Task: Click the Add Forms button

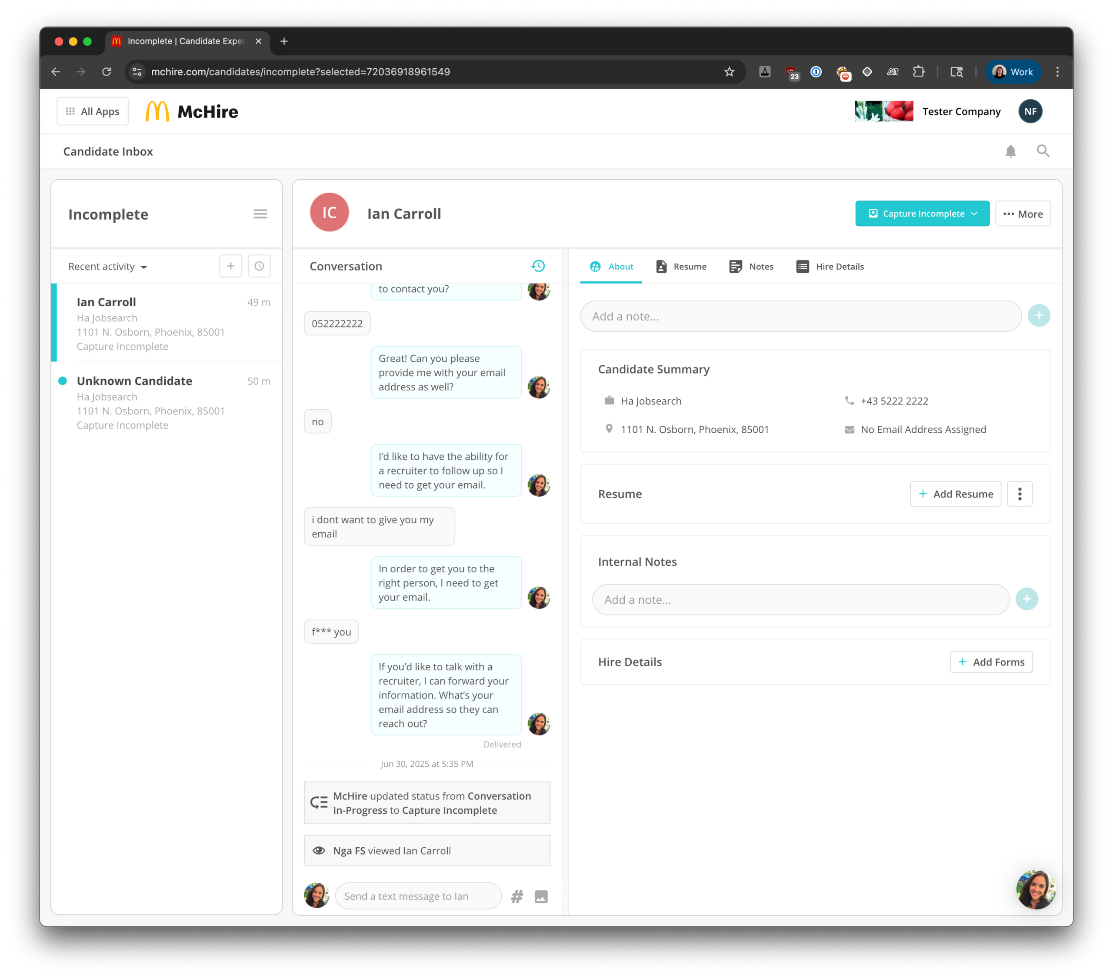Action: pyautogui.click(x=991, y=662)
